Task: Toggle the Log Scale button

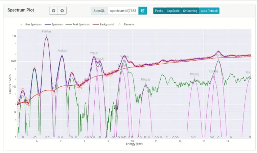Action: [173, 11]
